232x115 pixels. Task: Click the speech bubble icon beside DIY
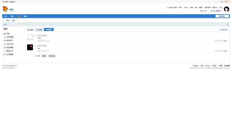(222, 2)
